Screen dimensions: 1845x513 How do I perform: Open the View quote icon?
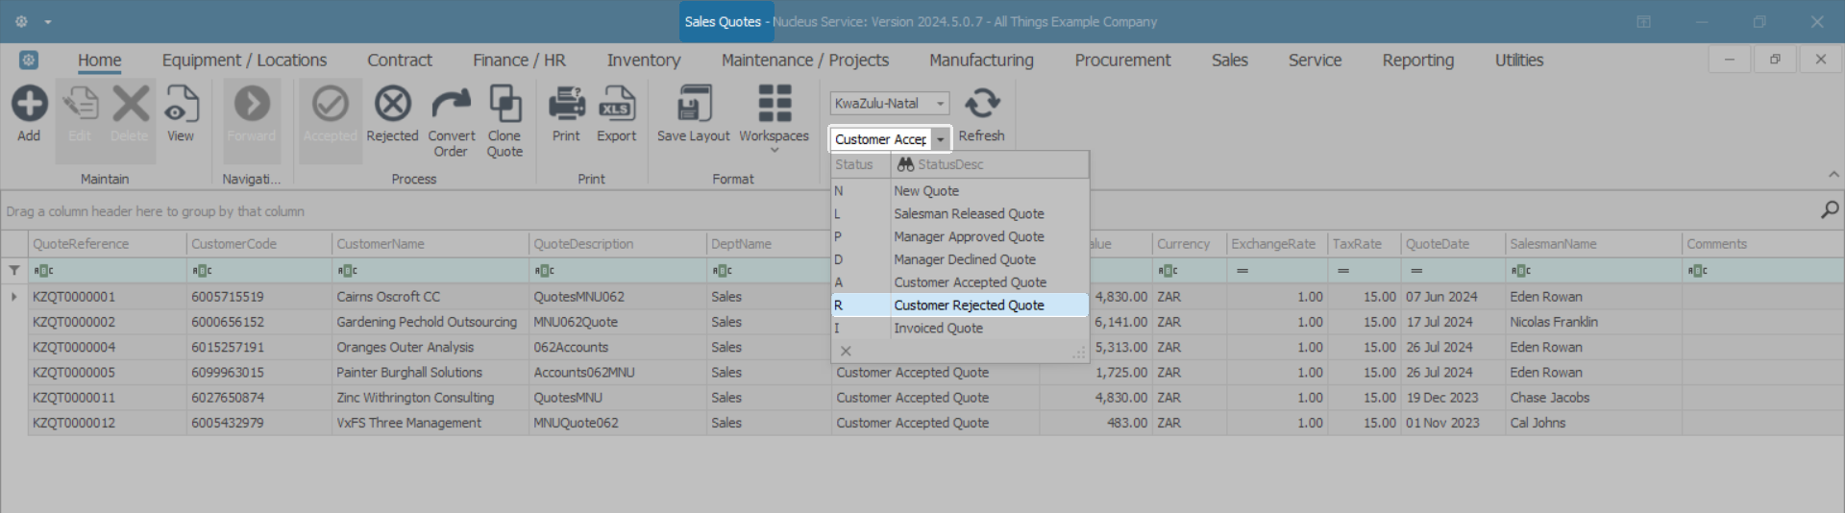[x=181, y=105]
